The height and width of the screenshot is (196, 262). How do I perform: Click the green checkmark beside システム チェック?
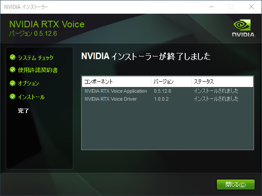(x=12, y=57)
